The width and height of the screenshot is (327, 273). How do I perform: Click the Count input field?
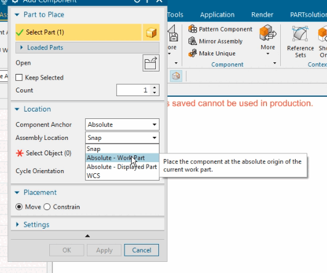tap(134, 90)
